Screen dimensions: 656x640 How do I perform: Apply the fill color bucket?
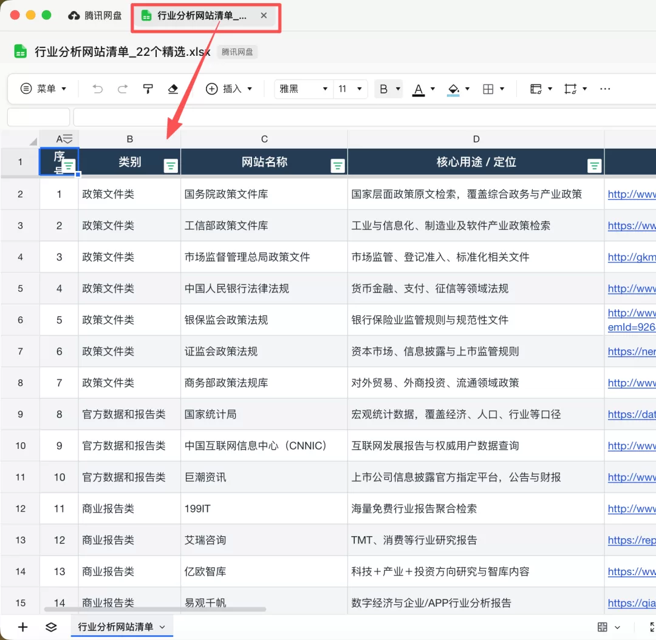(453, 89)
